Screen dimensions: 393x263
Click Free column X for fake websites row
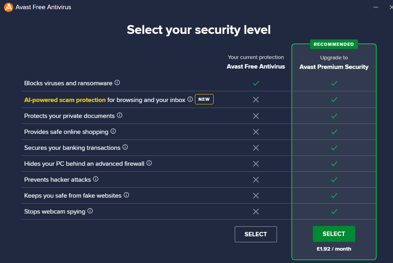tap(256, 196)
